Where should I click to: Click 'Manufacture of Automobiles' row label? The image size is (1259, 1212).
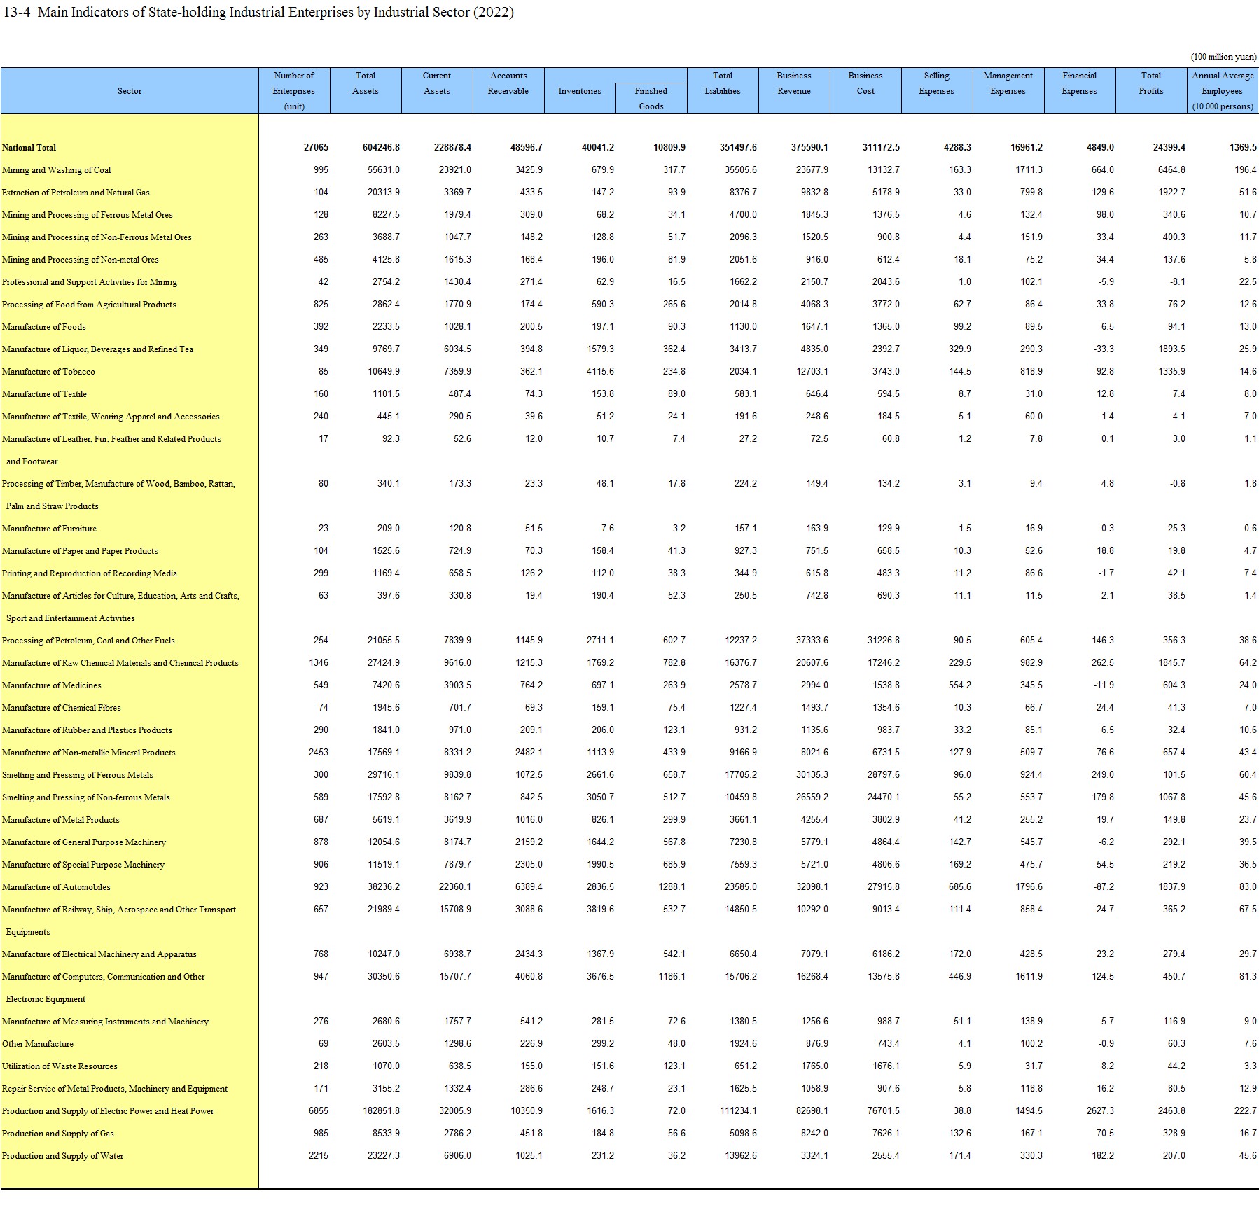click(x=56, y=887)
